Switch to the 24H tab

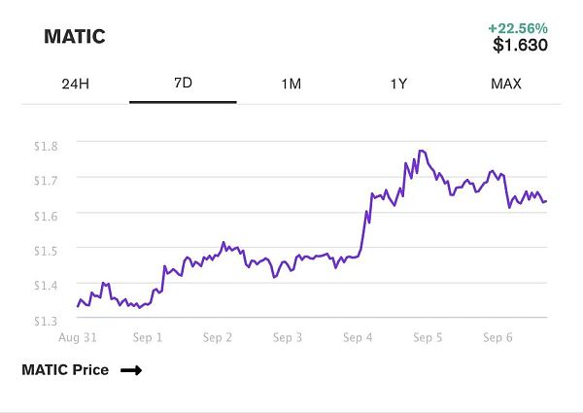(x=75, y=84)
